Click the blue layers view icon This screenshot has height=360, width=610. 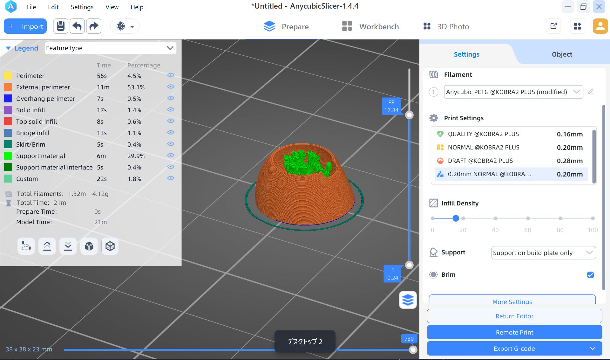[x=408, y=300]
